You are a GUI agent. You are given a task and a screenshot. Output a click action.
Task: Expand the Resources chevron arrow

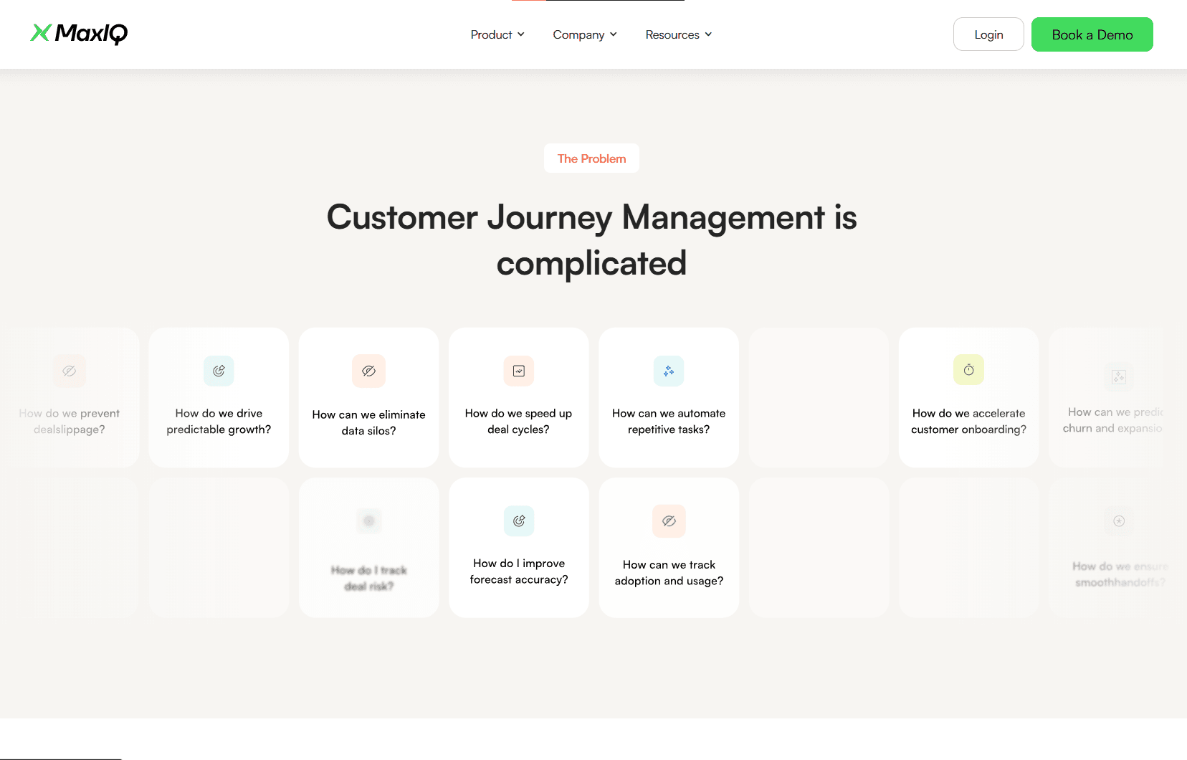click(x=708, y=34)
